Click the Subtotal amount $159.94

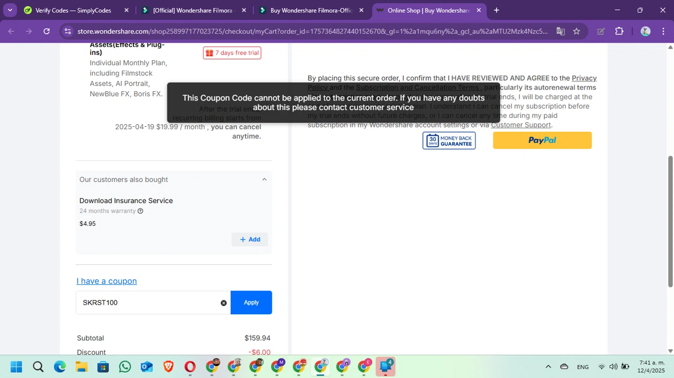coord(257,338)
